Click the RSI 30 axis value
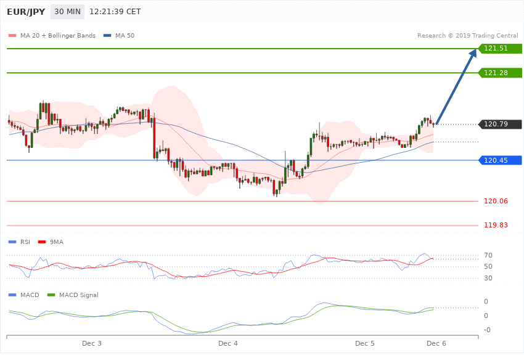The width and height of the screenshot is (524, 355). pos(488,278)
